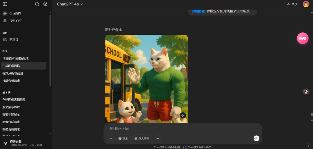
Task: Create a 新项目 project
Action: point(23,39)
